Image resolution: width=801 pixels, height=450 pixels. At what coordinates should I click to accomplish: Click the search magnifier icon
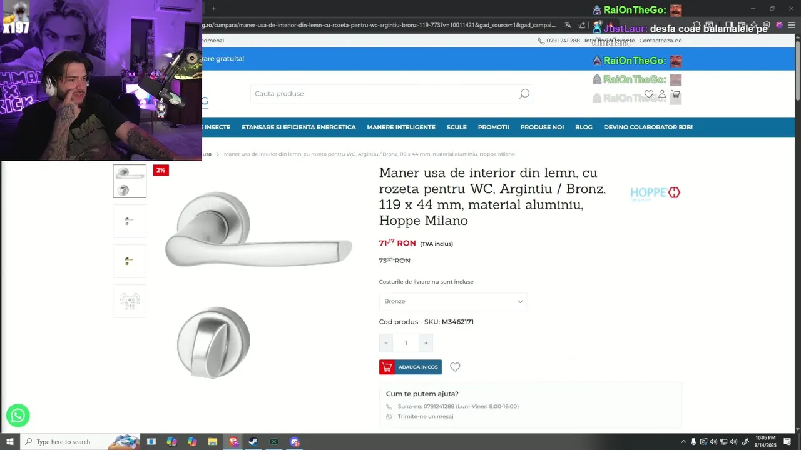click(x=524, y=94)
